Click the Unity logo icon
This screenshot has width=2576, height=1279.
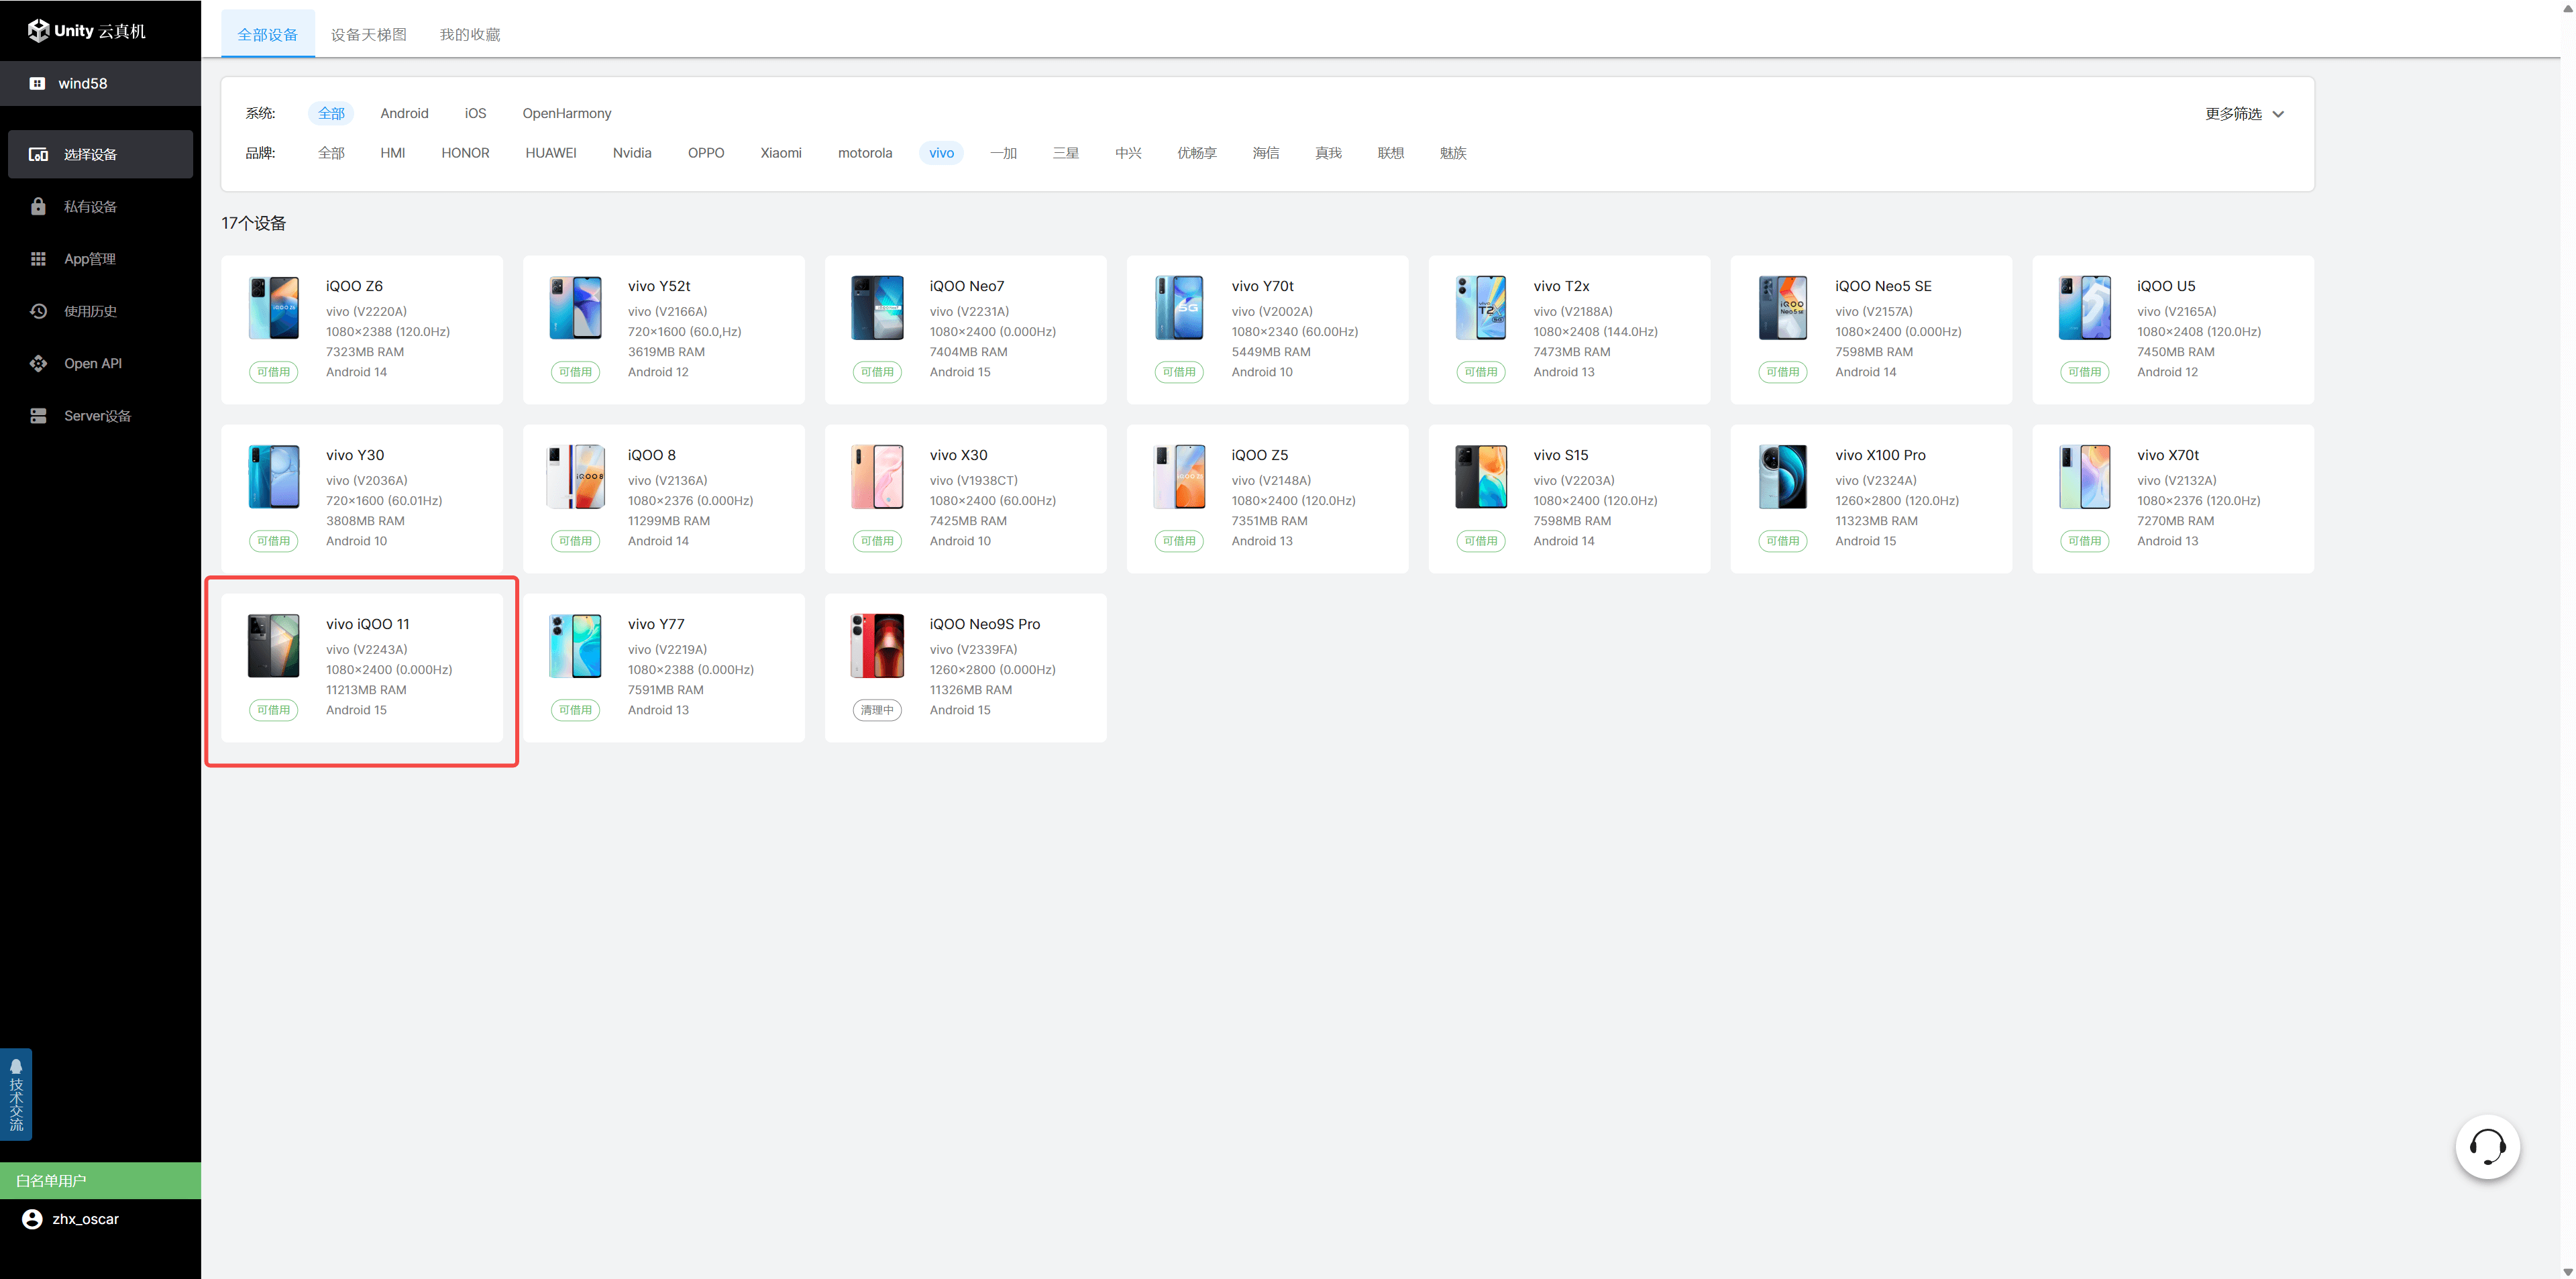click(38, 31)
